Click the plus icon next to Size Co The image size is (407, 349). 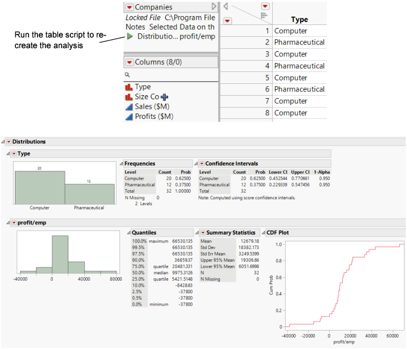pos(165,97)
